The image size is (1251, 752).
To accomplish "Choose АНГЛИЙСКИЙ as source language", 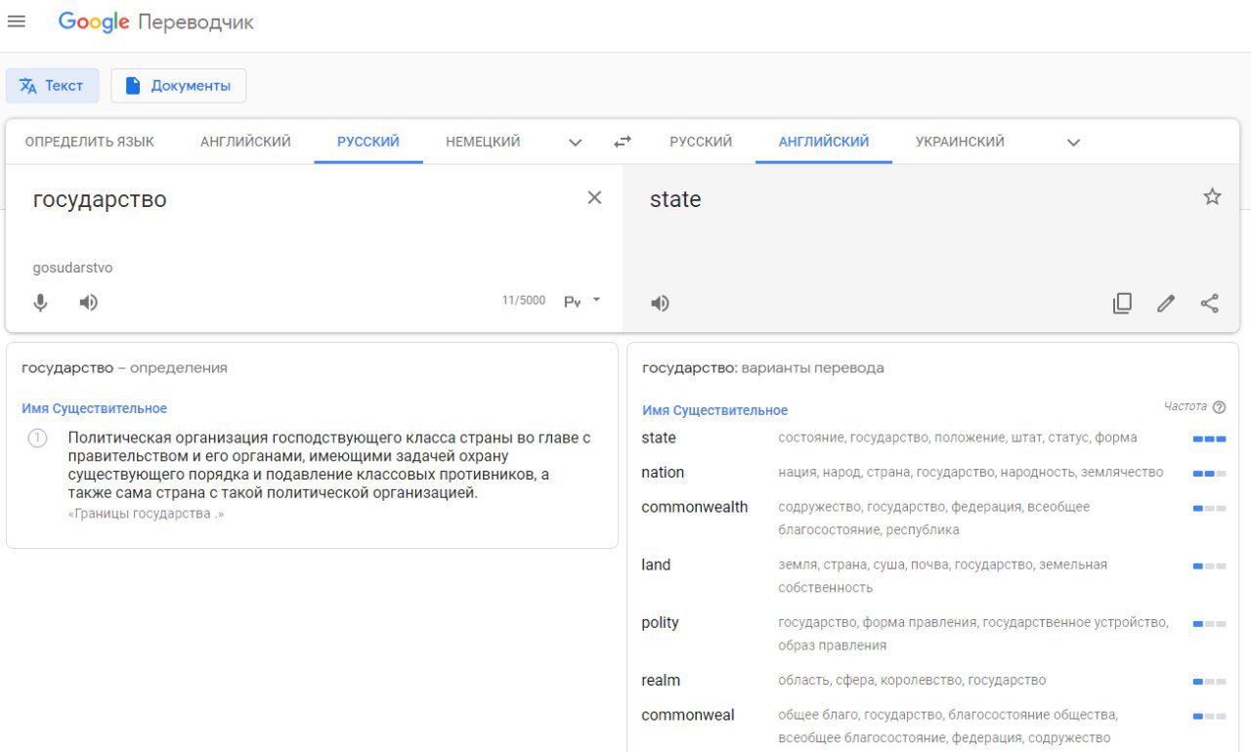I will (245, 142).
